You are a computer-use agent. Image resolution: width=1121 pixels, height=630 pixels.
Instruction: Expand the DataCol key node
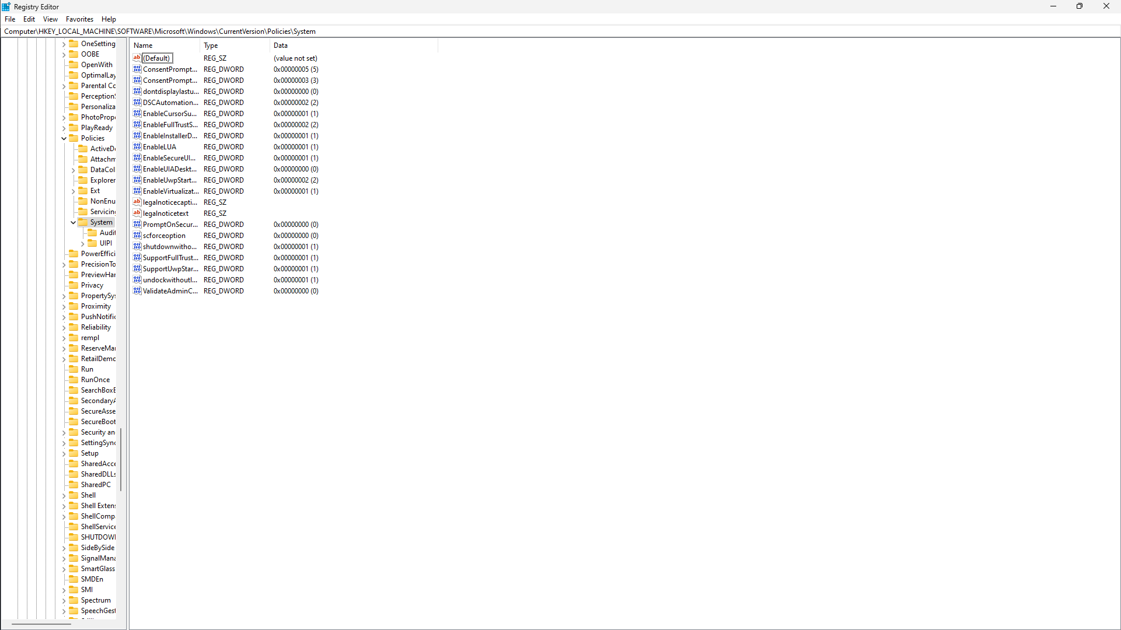[74, 170]
